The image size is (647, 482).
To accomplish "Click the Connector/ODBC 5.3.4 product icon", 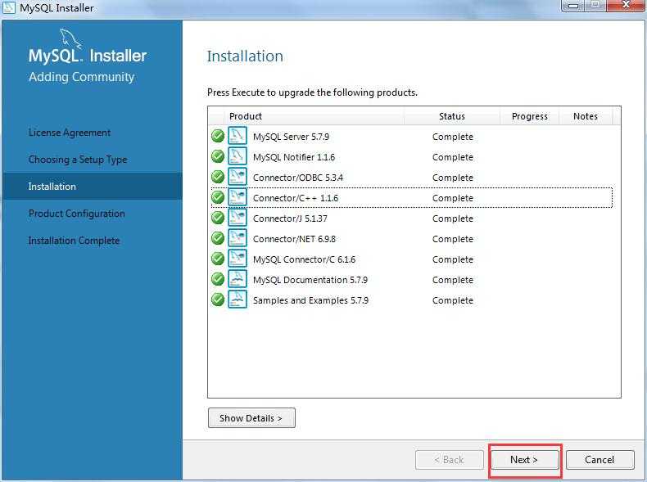I will pyautogui.click(x=238, y=177).
